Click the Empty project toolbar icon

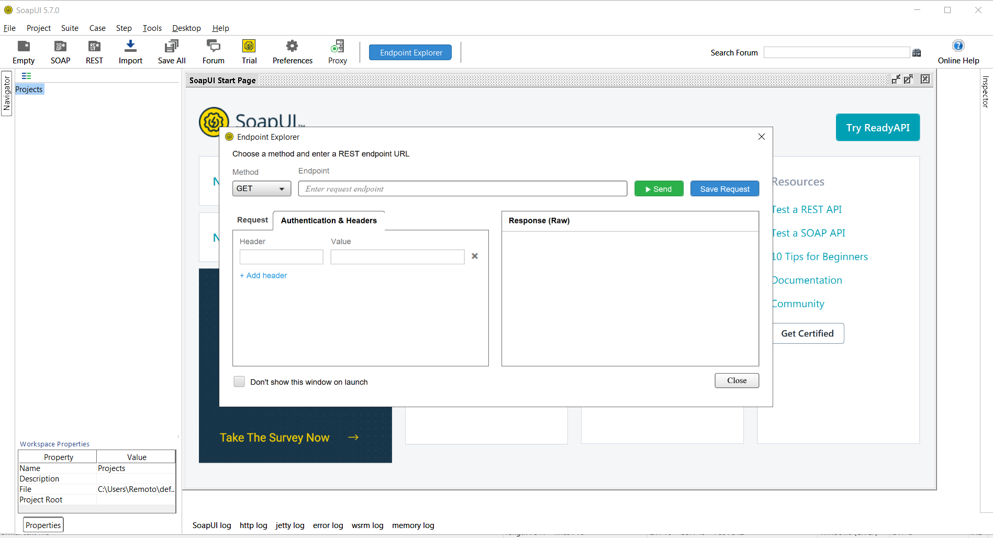pos(24,47)
